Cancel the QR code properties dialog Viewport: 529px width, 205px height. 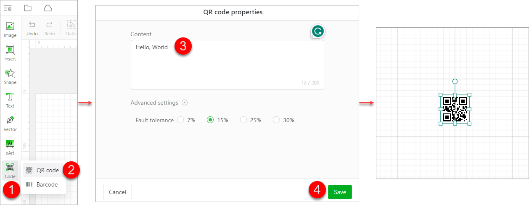(117, 192)
